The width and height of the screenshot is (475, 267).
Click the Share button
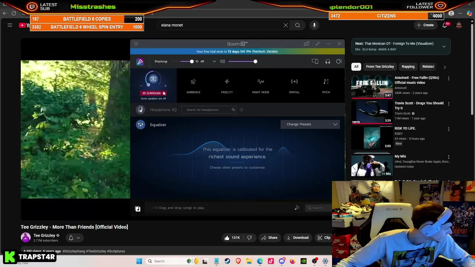269,238
